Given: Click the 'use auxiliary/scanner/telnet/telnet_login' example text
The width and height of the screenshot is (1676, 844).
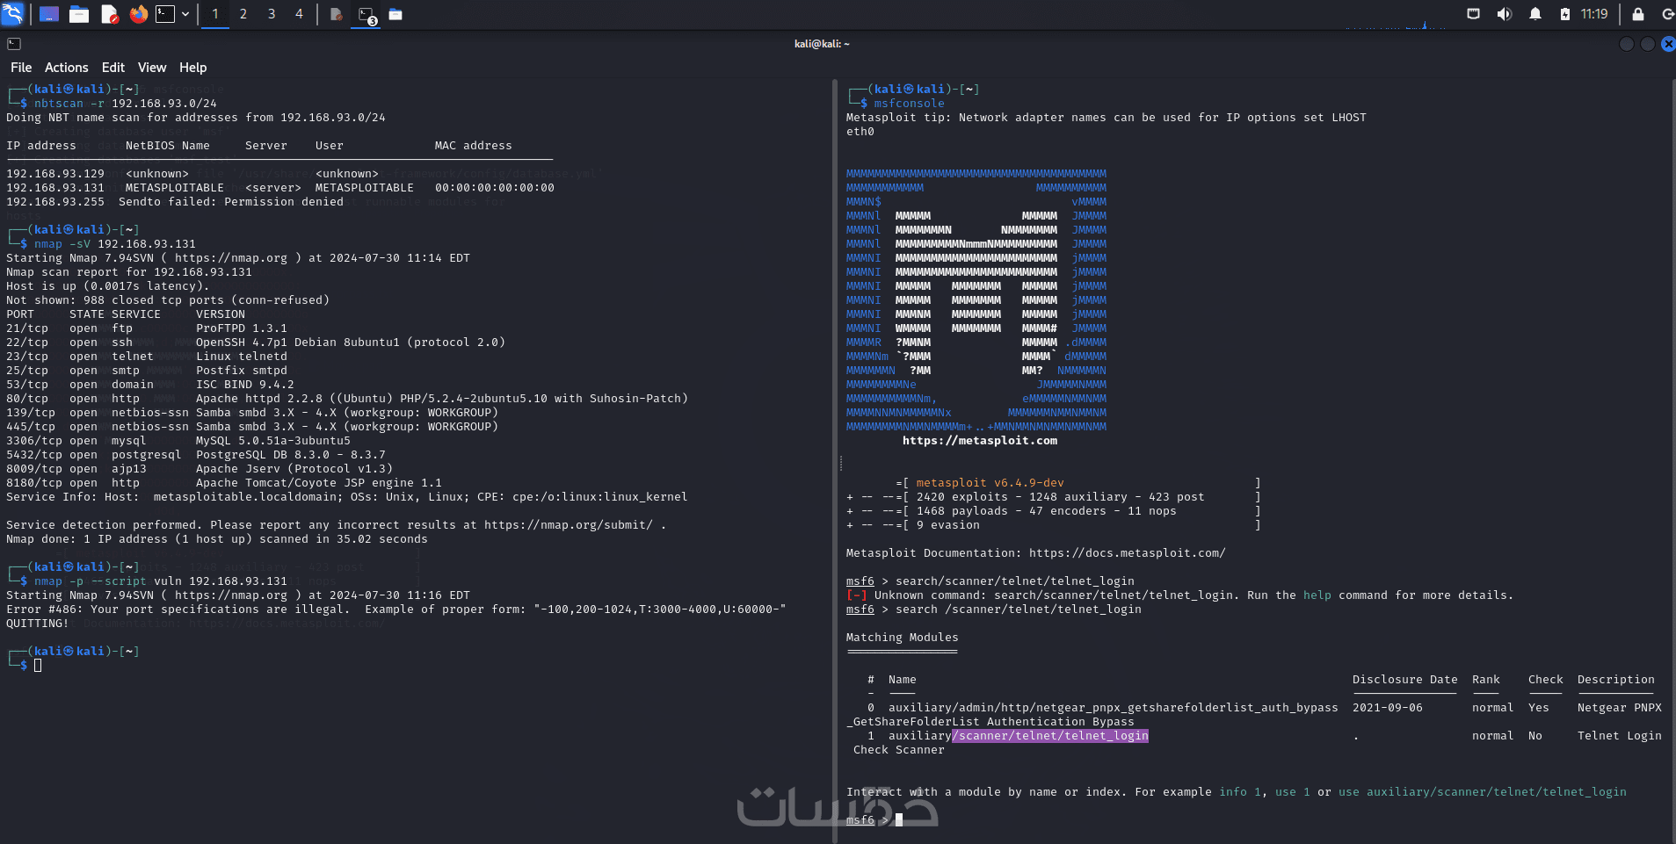Looking at the screenshot, I should click(1483, 792).
